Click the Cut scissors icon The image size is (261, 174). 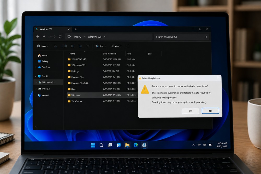coord(55,46)
